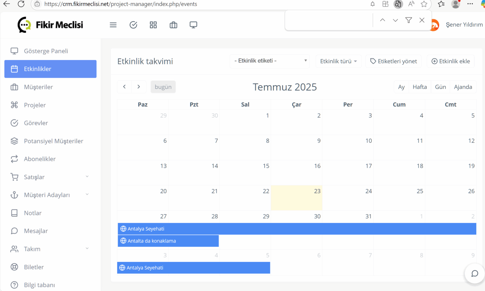Select day 10 in calendar
Image resolution: width=485 pixels, height=291 pixels.
[348, 147]
